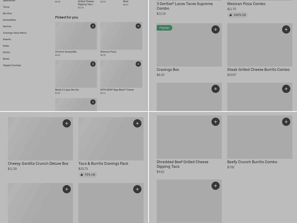
Task: Add Beefy 5-Layer Burrito with plus icon
Action: 93,64
